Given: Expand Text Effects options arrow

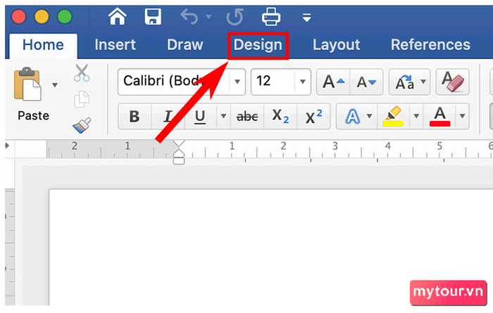Looking at the screenshot, I should (370, 117).
